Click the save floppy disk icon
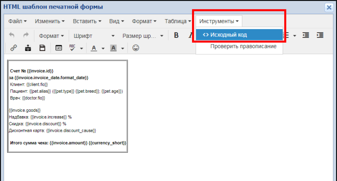The height and width of the screenshot is (181, 337). click(x=42, y=48)
